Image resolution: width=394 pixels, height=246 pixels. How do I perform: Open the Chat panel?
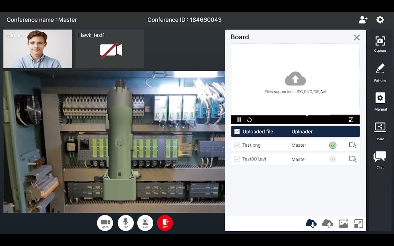(380, 160)
